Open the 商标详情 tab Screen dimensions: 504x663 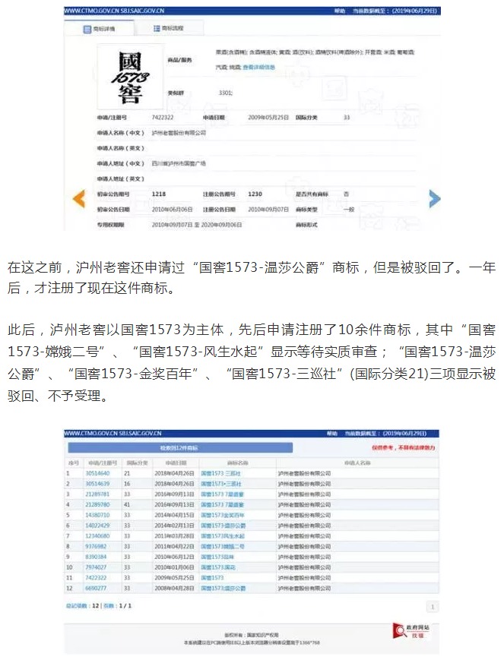[109, 28]
